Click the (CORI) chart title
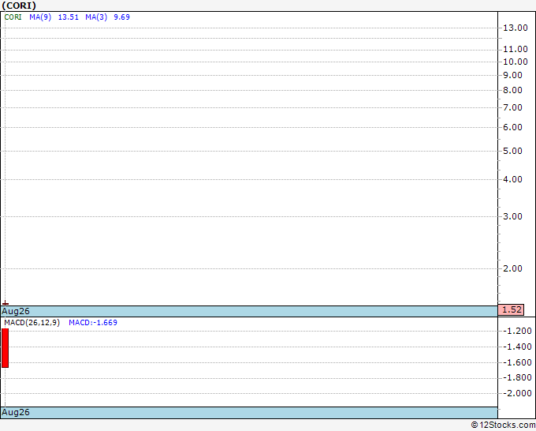The width and height of the screenshot is (536, 431). pos(19,6)
